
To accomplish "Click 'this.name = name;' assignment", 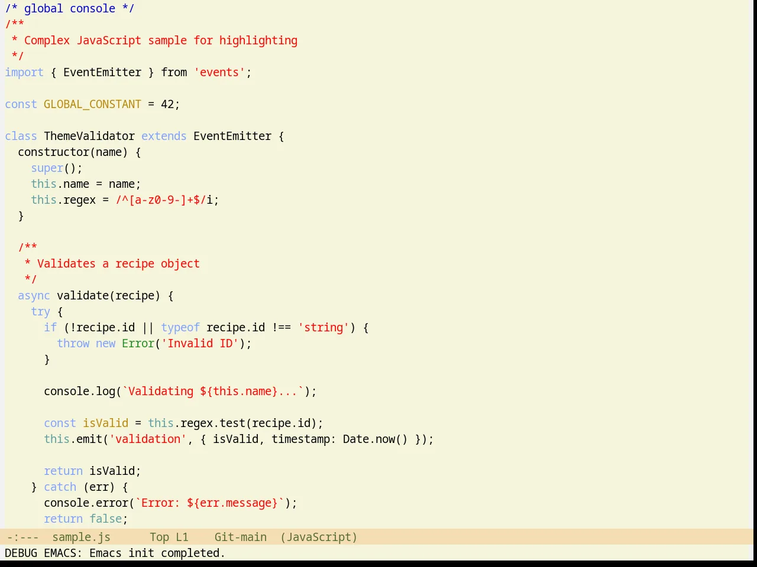I will click(86, 184).
